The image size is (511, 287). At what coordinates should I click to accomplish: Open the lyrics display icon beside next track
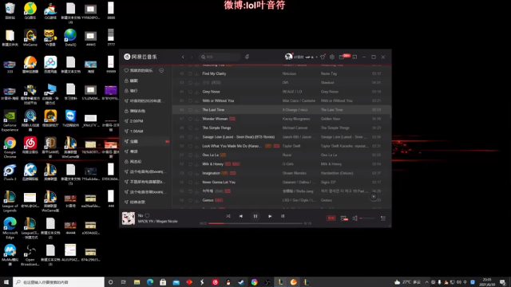tap(283, 216)
